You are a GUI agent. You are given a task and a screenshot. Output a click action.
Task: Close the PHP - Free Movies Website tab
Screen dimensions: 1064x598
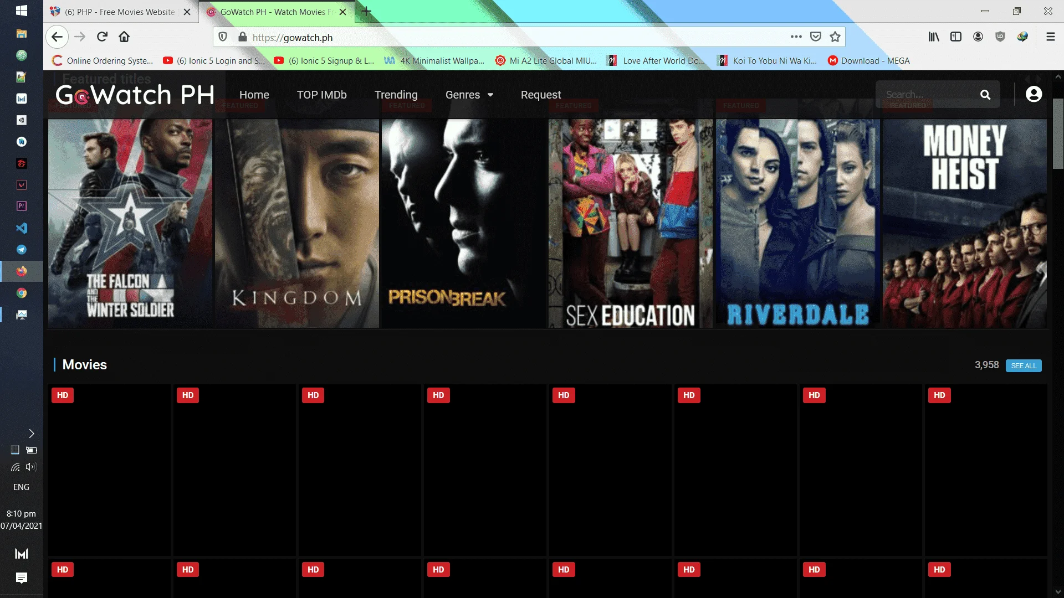(x=187, y=12)
